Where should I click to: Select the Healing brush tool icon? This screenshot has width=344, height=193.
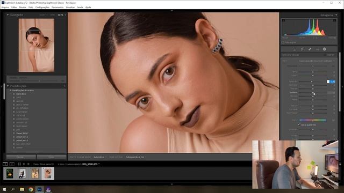point(310,49)
